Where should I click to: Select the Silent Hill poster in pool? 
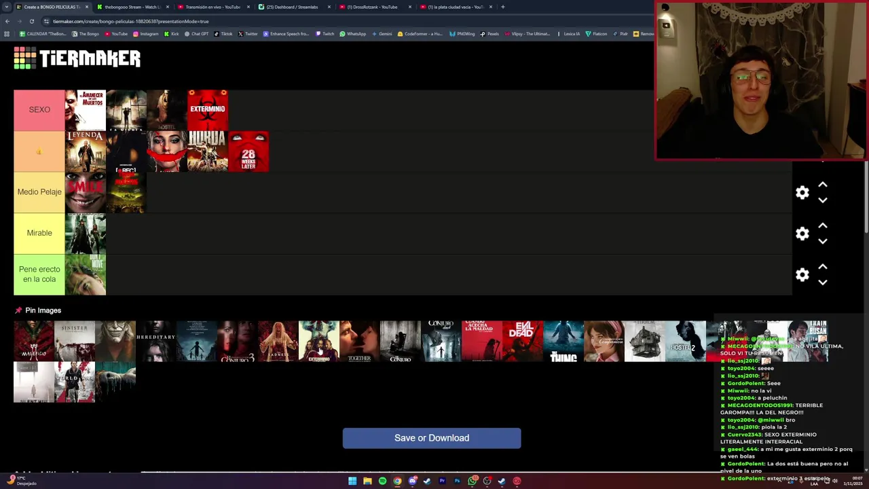[x=34, y=382]
